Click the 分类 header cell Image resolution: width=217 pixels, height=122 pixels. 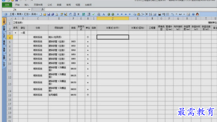click(x=38, y=28)
